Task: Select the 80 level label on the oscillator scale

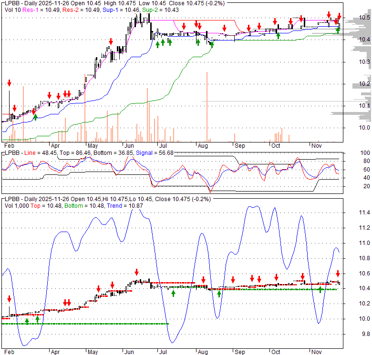Action: (x=366, y=161)
